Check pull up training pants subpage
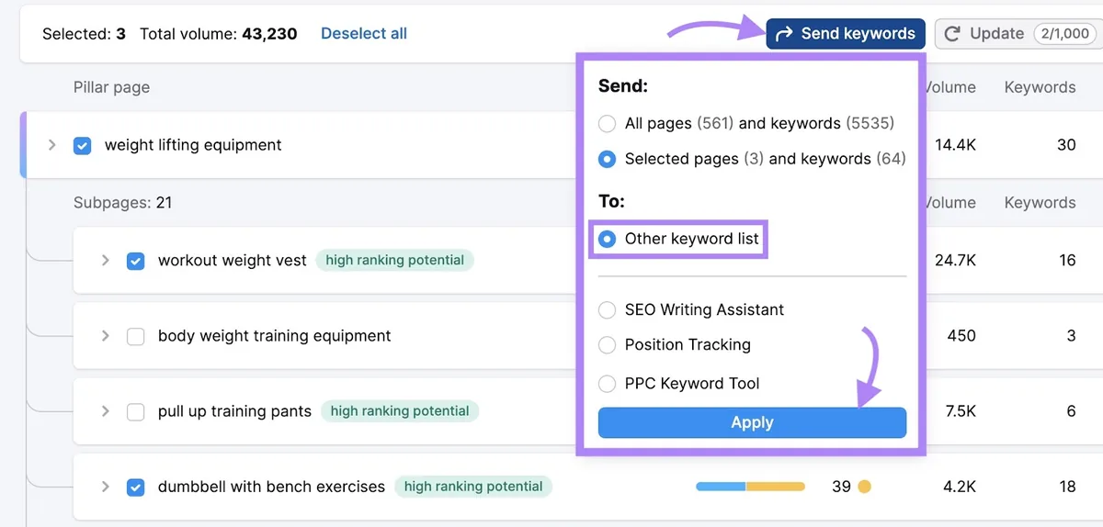Viewport: 1103px width, 527px height. [135, 411]
